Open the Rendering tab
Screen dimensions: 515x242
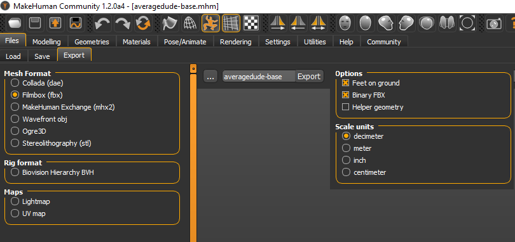[236, 42]
